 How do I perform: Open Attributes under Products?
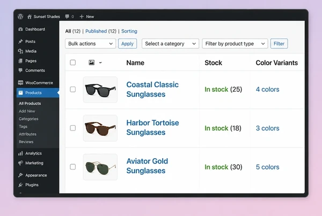[x=27, y=134]
